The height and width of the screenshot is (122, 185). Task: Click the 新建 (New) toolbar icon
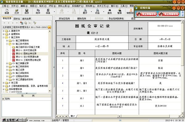pyautogui.click(x=7, y=11)
